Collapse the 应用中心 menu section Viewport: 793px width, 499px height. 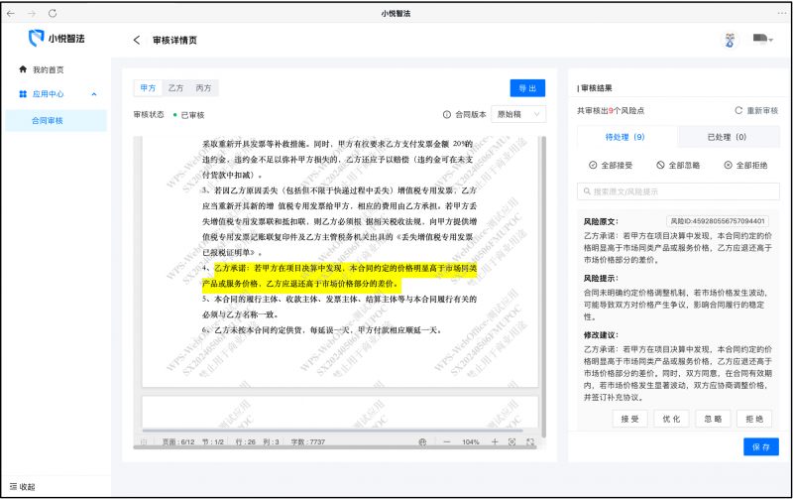coord(94,94)
